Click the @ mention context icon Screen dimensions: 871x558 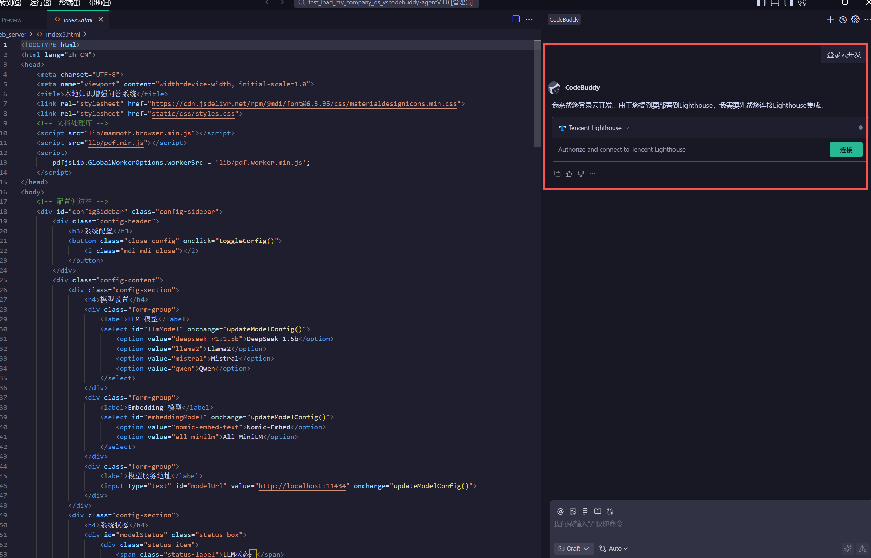point(560,511)
